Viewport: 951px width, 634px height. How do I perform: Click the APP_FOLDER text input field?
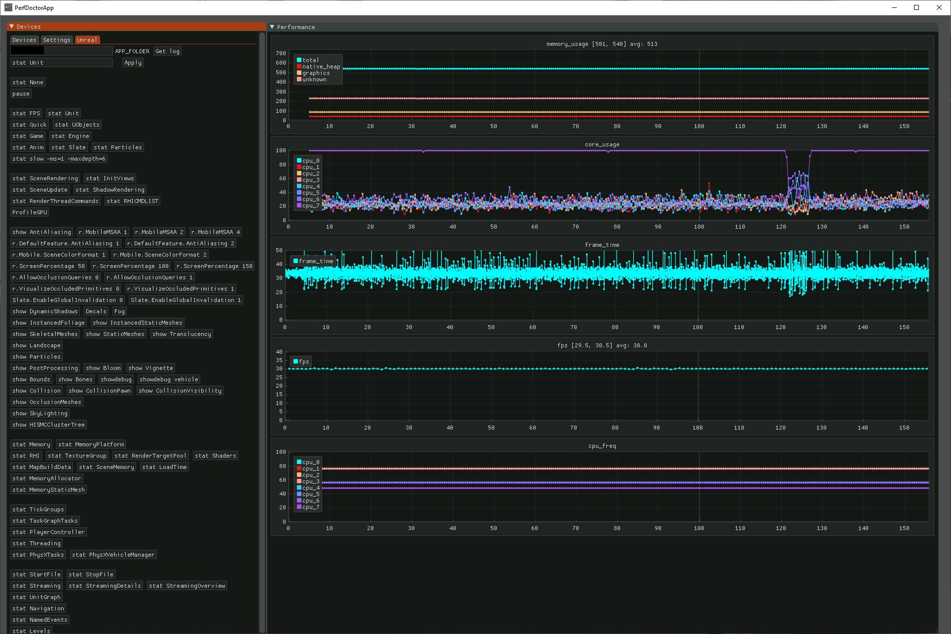tap(62, 51)
